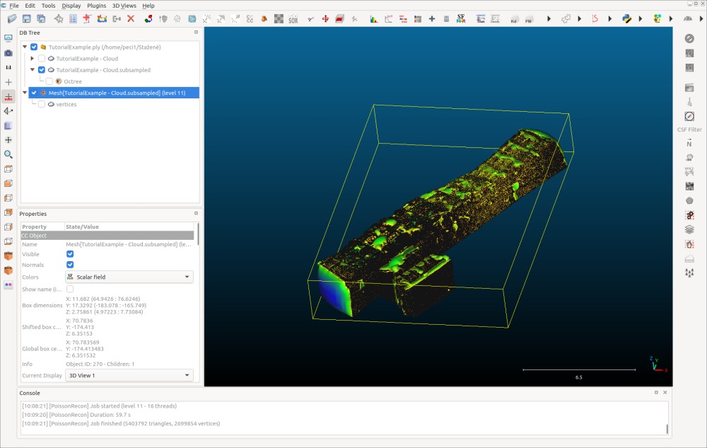Check the Octree visibility checkbox

click(x=49, y=81)
